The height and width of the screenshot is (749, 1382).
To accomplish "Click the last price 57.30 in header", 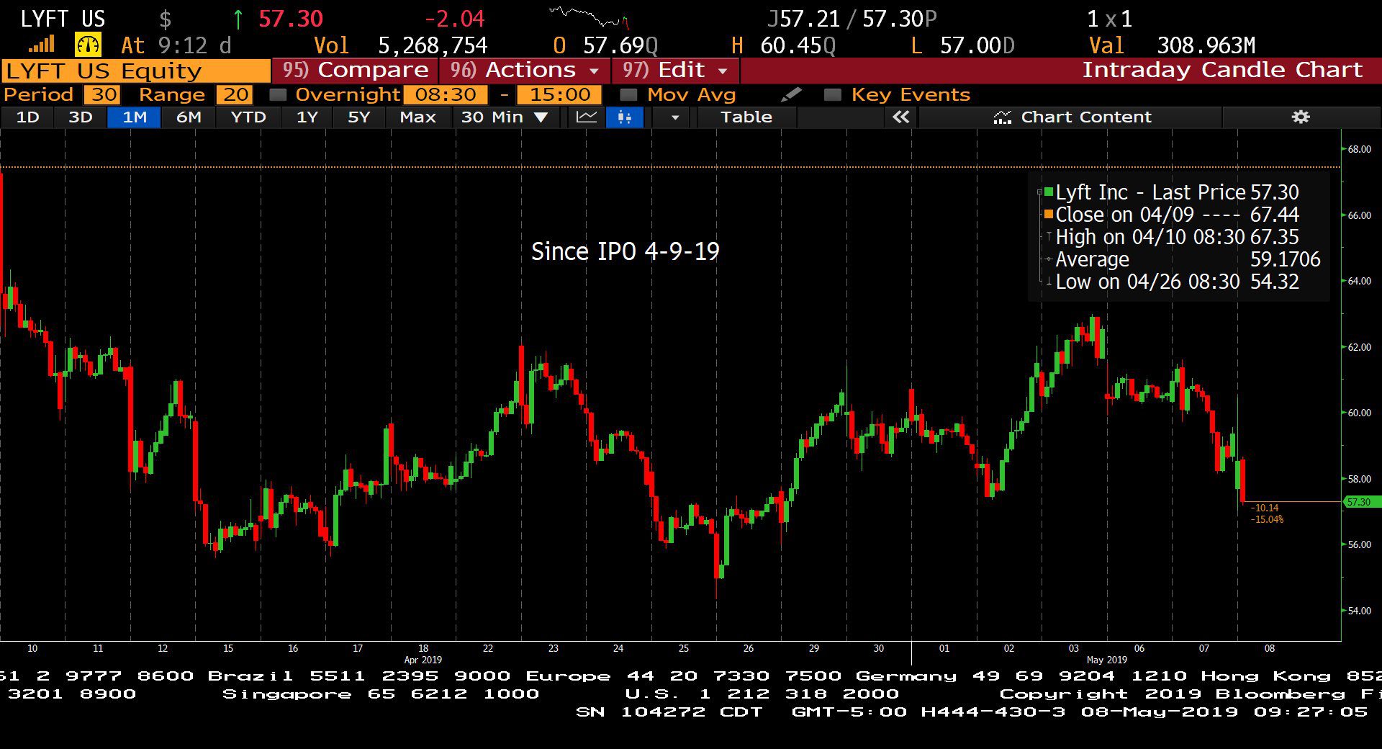I will [291, 19].
